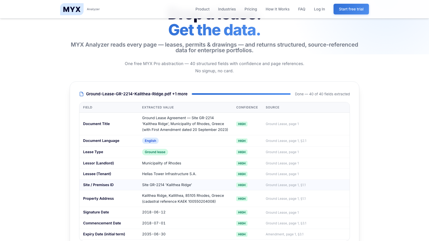Click the CONFIDENCE column header
429x241 pixels.
pyautogui.click(x=247, y=107)
